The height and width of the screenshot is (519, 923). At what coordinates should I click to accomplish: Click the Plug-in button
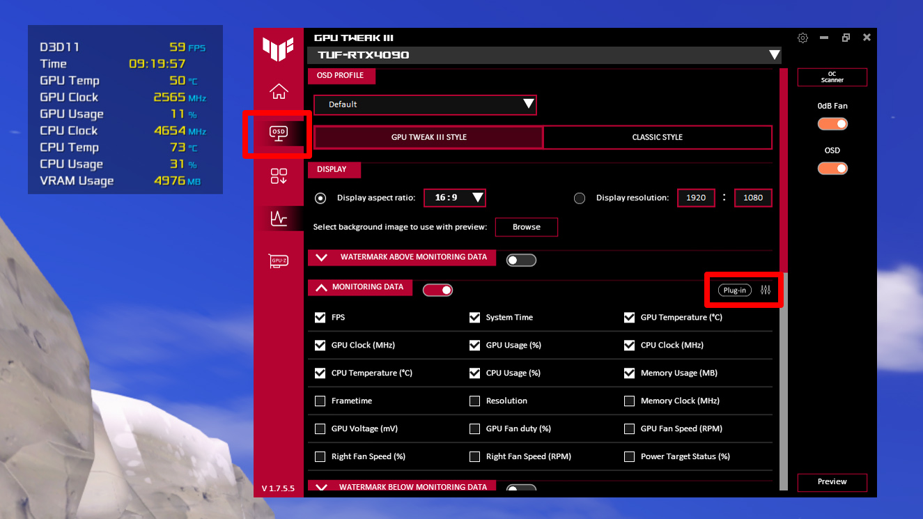pos(735,291)
